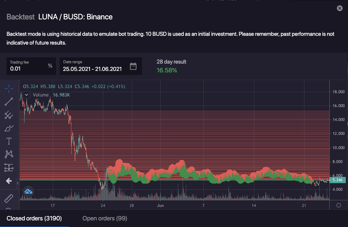
Task: Select the trend line drawing tool
Action: [x=9, y=102]
